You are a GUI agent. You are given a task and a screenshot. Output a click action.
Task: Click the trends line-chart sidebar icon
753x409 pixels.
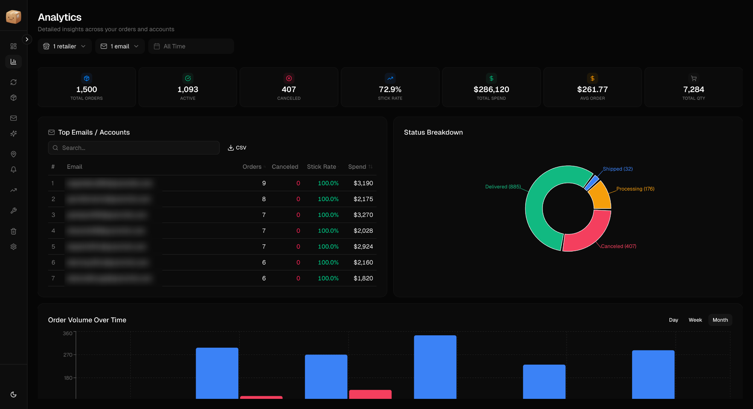tap(14, 190)
